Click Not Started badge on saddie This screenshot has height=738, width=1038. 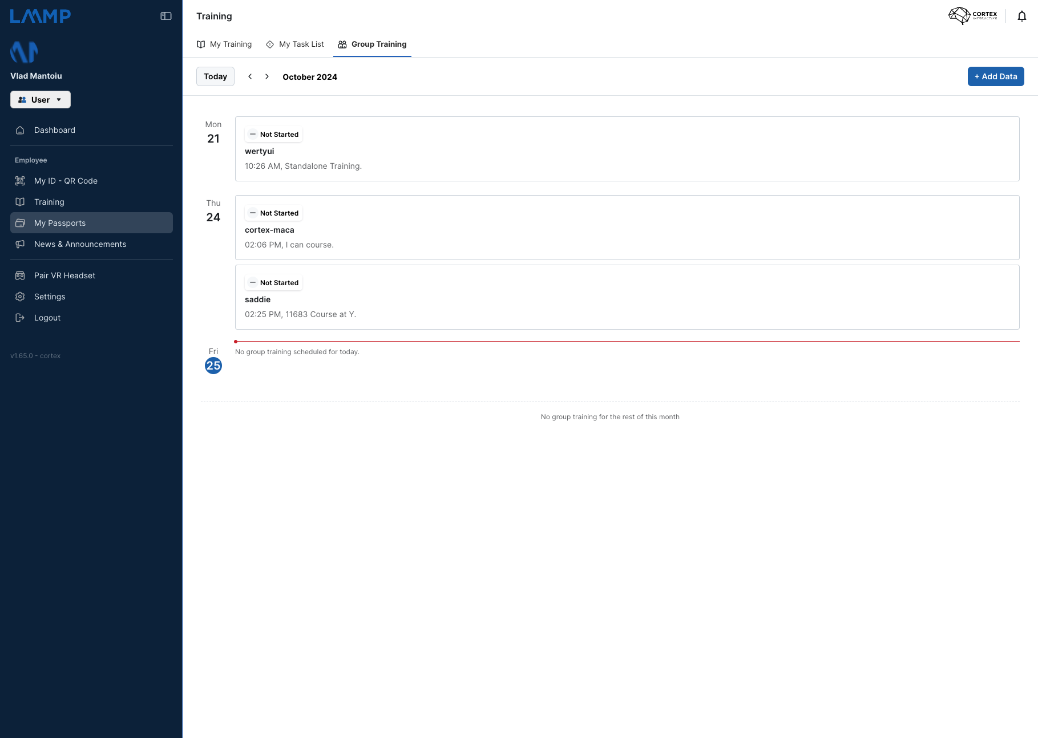coord(273,283)
